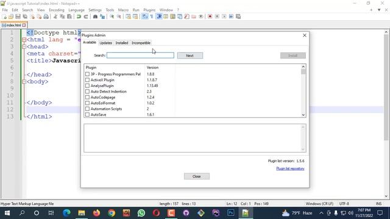This screenshot has height=219, width=390.
Task: Click the New file toolbar icon
Action: [4, 16]
